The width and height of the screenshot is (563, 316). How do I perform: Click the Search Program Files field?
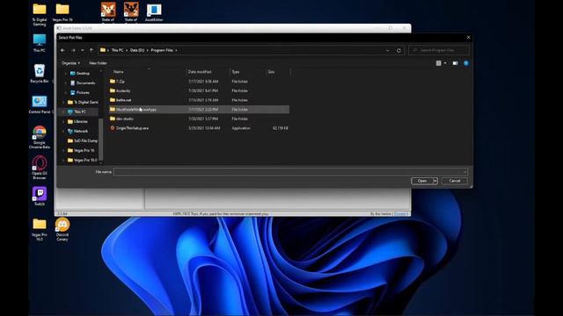tap(438, 50)
